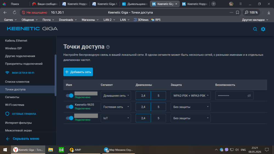The width and height of the screenshot is (274, 154).
Task: Open the Без защиты dropdown for IoT
Action: pos(190,118)
